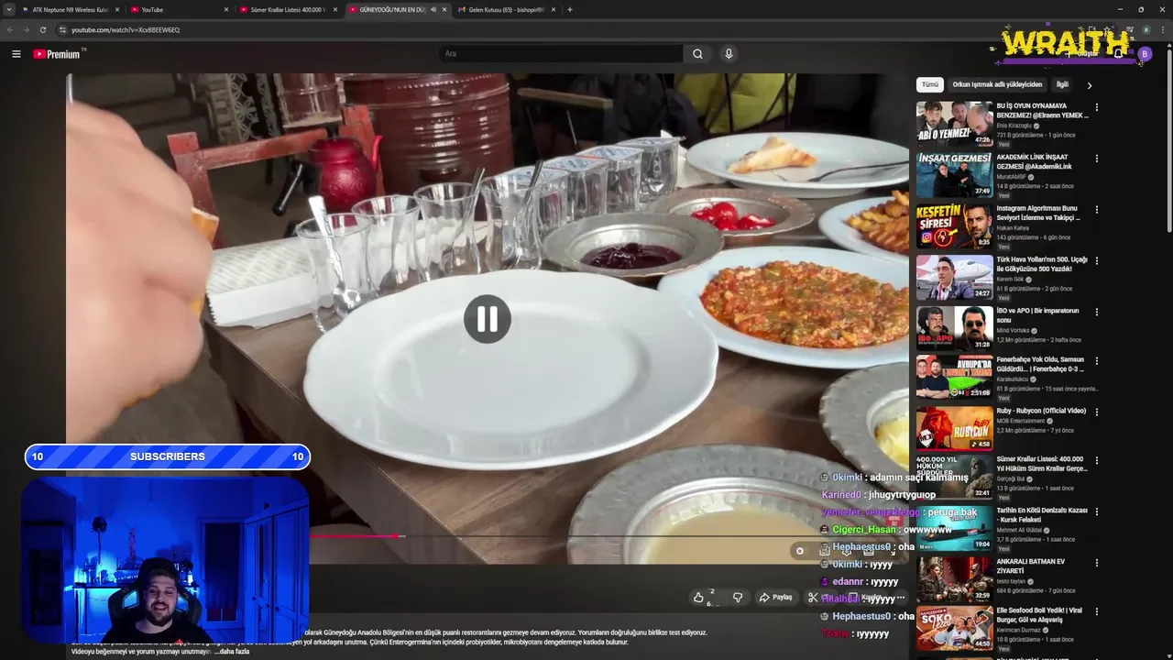Open more options for ANKARALI BATMAN video
This screenshot has height=660, width=1173.
(1096, 564)
